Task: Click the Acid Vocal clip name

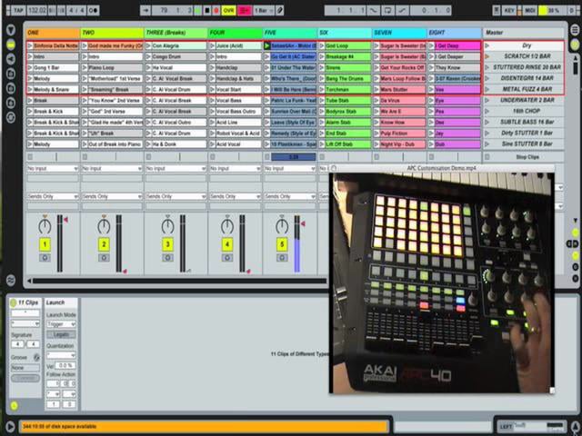Action: click(x=238, y=144)
